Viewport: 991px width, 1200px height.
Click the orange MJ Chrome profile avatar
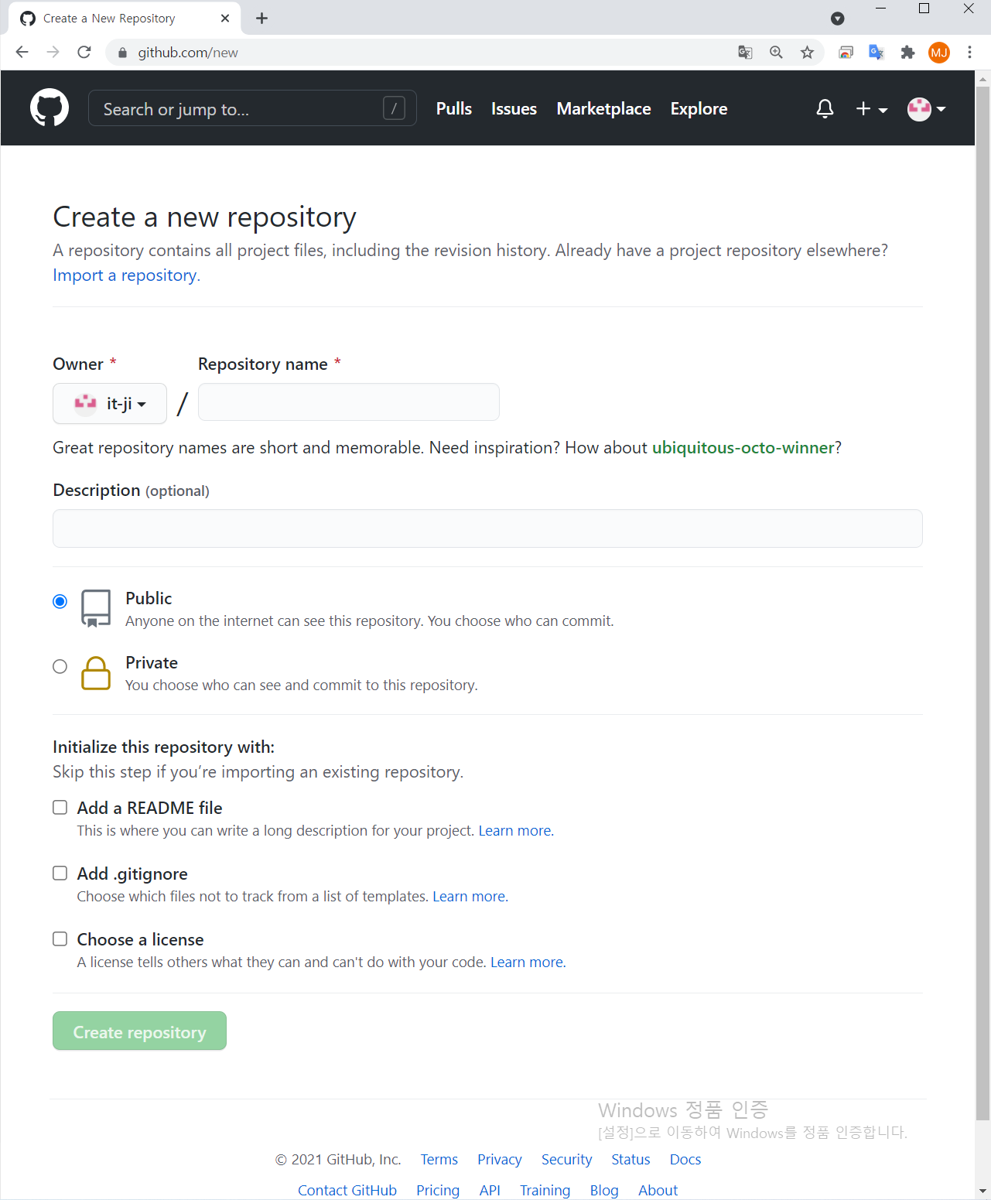(x=939, y=53)
